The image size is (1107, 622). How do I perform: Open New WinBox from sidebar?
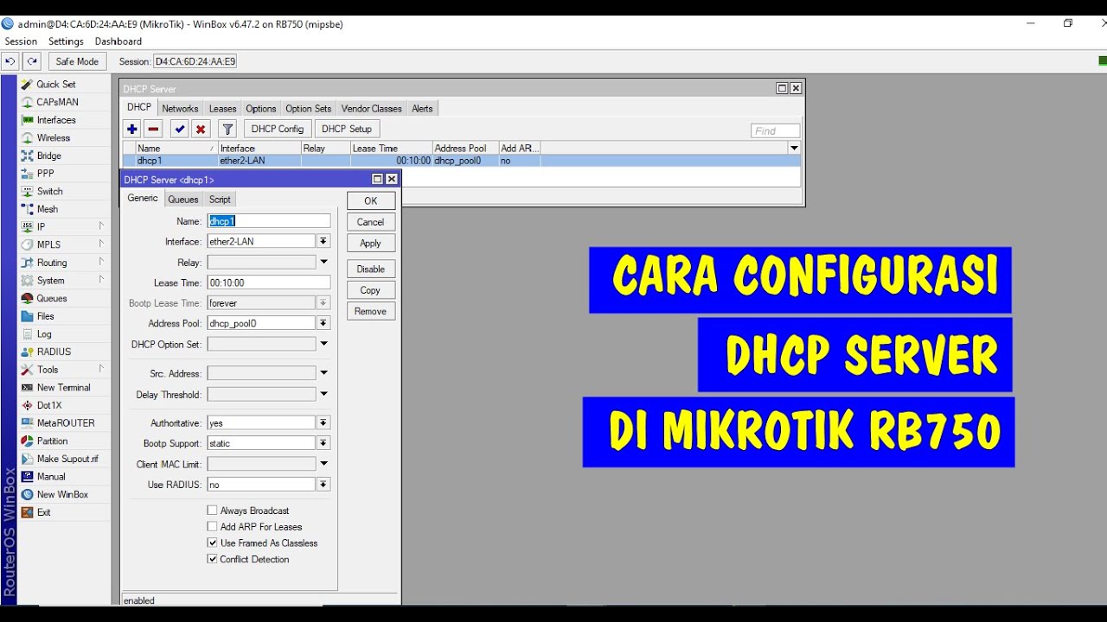pyautogui.click(x=62, y=494)
